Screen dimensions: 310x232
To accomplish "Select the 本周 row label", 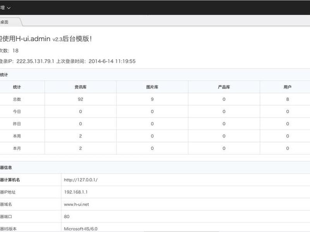I will tap(17, 136).
